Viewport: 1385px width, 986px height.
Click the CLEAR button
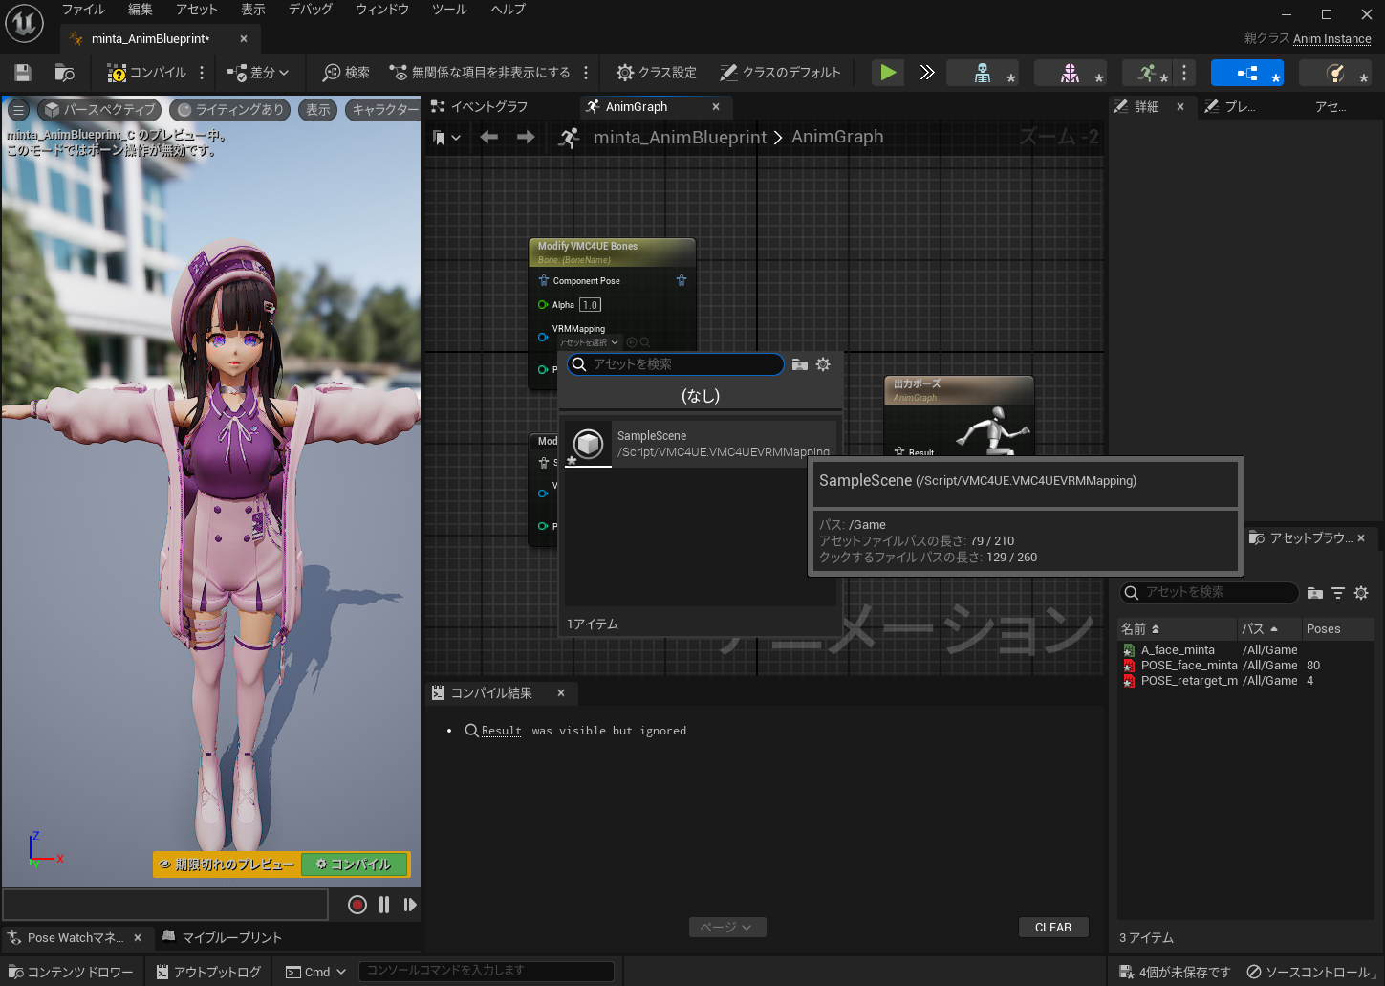click(1052, 928)
